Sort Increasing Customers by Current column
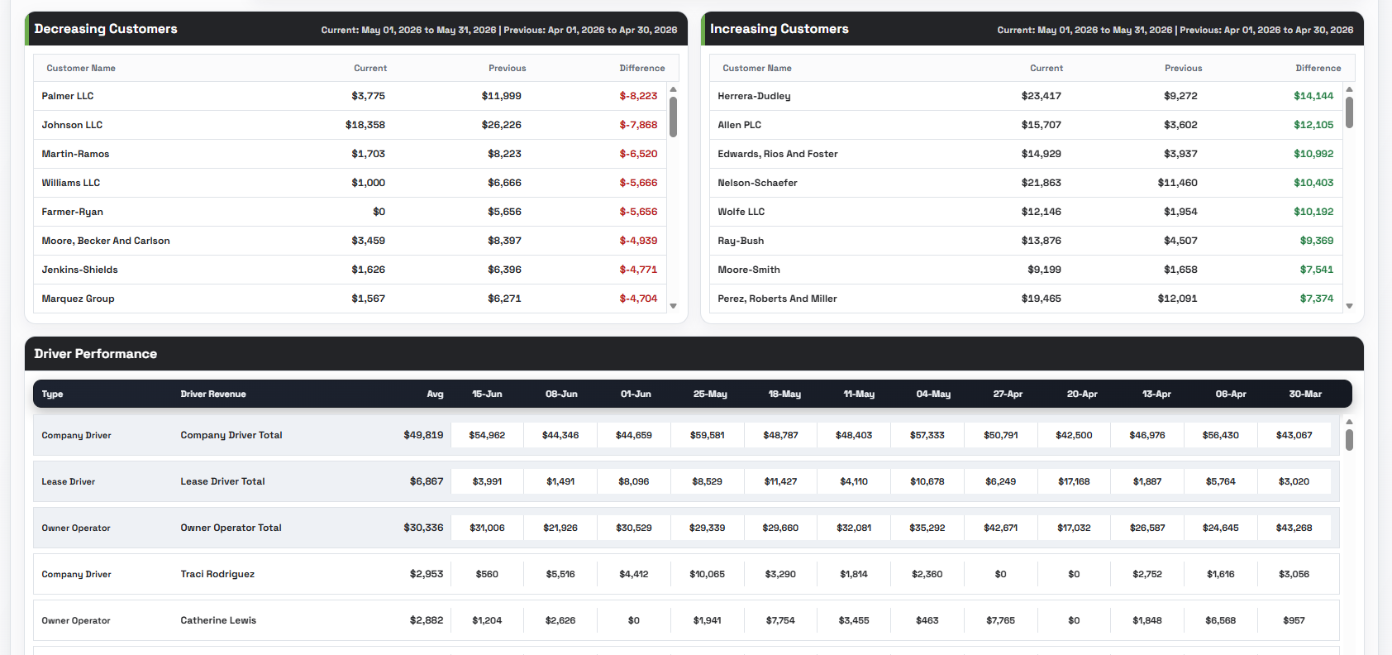The image size is (1392, 655). [1046, 69]
